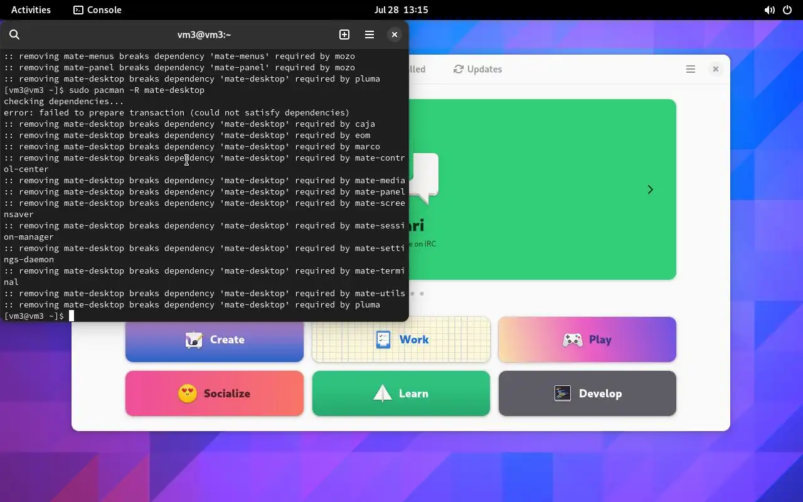Switch to the Updates tab in Software
The height and width of the screenshot is (502, 803).
pos(478,69)
